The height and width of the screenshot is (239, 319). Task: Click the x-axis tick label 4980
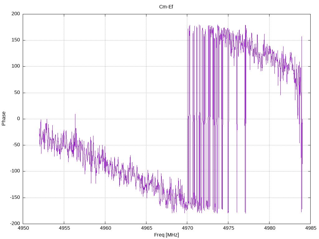[x=269, y=228]
